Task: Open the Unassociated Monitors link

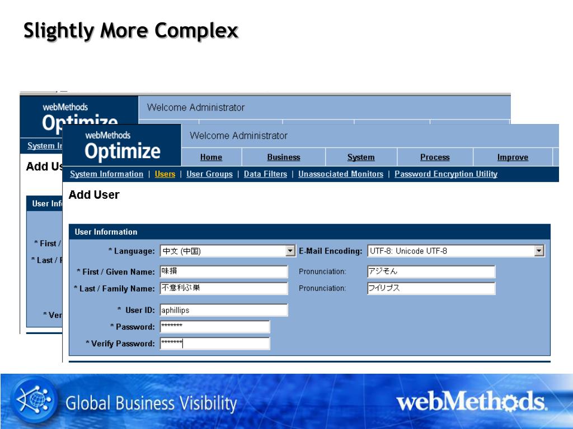Action: point(341,174)
